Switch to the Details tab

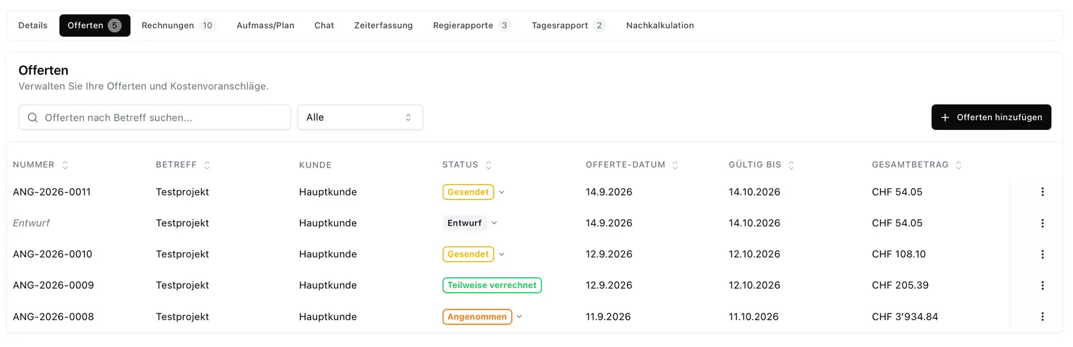(x=33, y=25)
